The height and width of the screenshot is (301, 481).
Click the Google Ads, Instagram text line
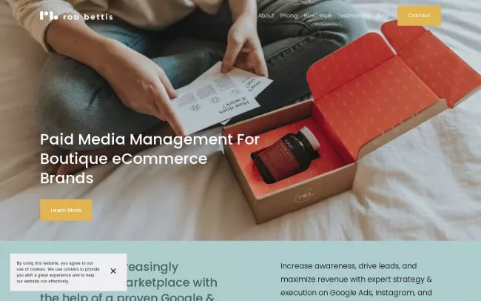(x=355, y=293)
